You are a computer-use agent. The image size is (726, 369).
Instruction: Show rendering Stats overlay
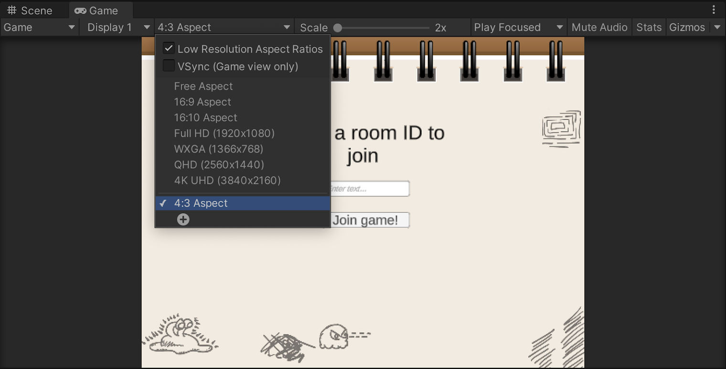[649, 27]
